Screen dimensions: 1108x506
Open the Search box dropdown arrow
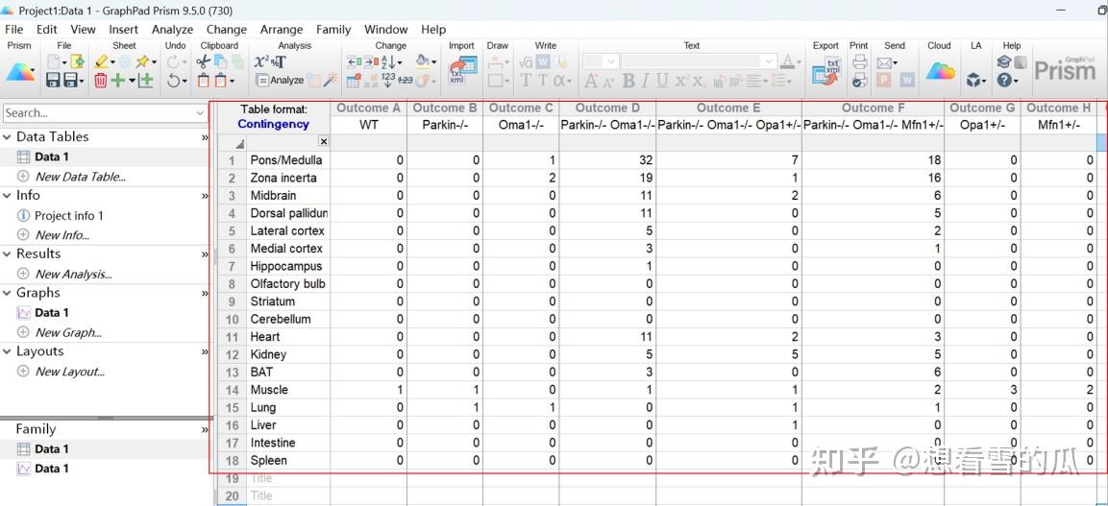tap(200, 113)
